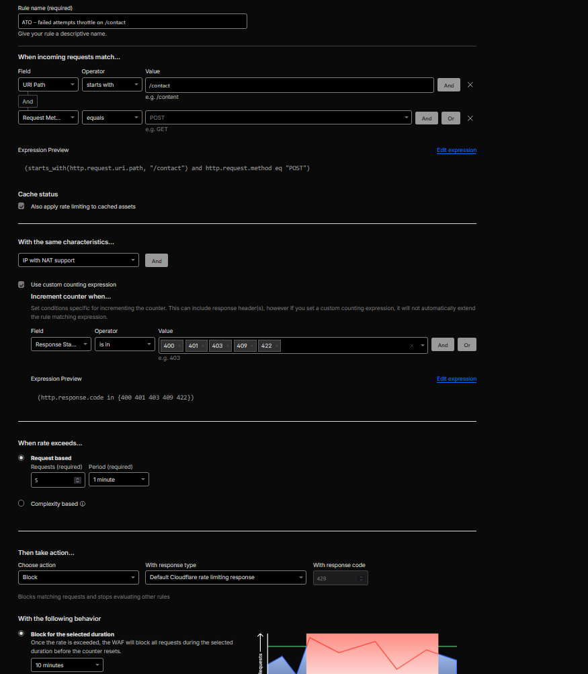Clear all selected response status codes
The image size is (588, 674).
411,346
